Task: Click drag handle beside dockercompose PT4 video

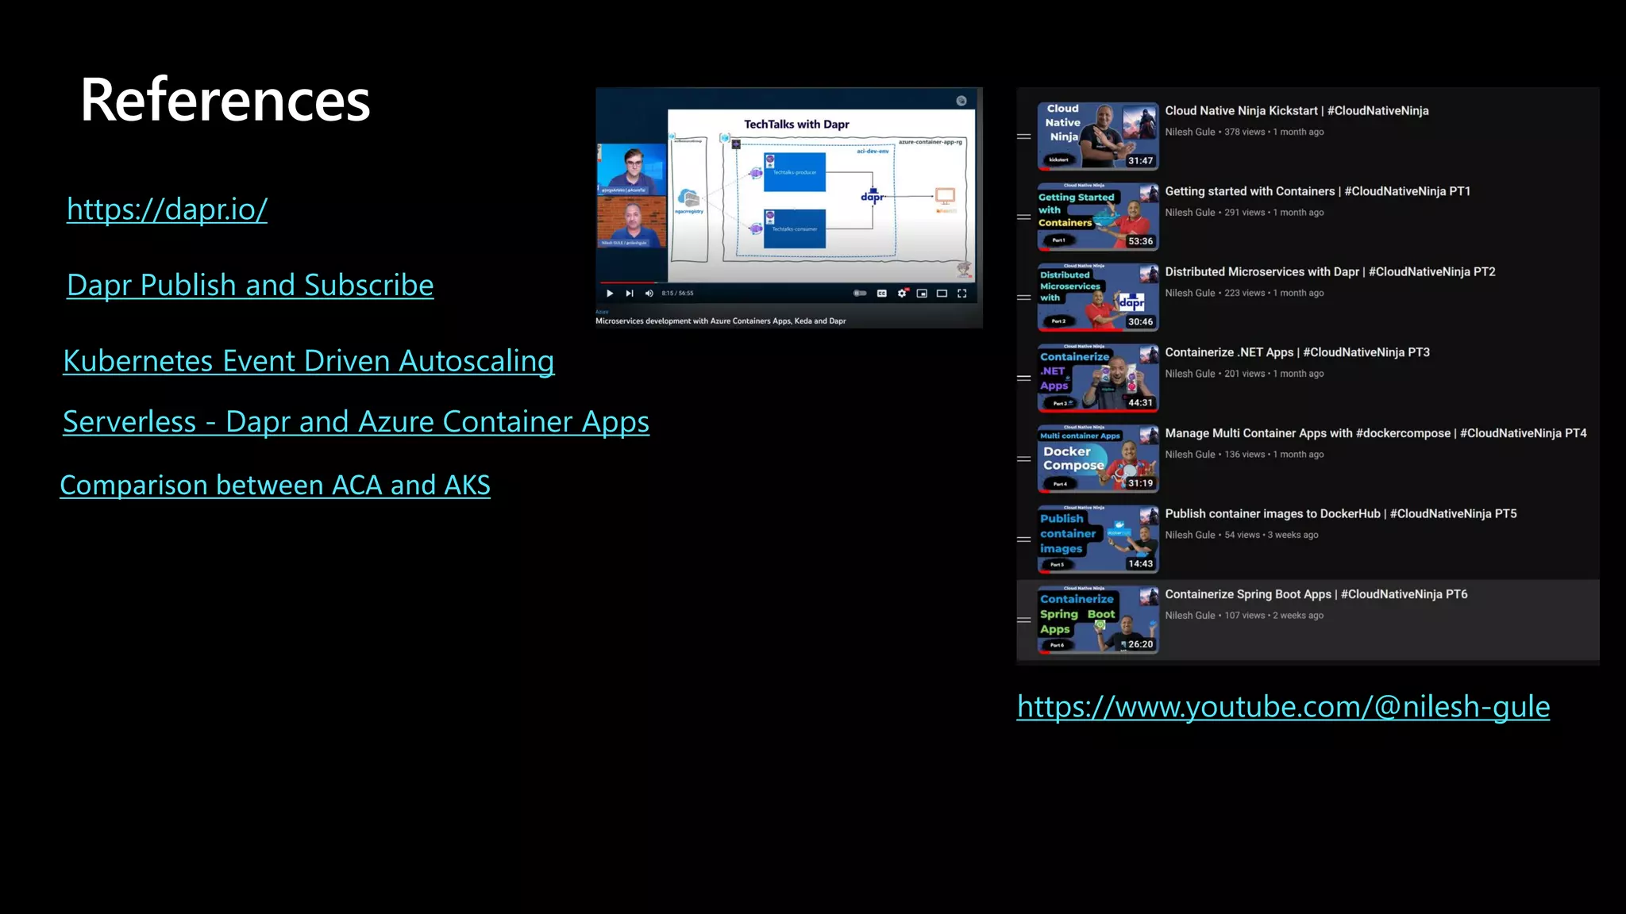Action: coord(1024,459)
